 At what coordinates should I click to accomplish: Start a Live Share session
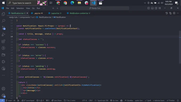click(56, 100)
